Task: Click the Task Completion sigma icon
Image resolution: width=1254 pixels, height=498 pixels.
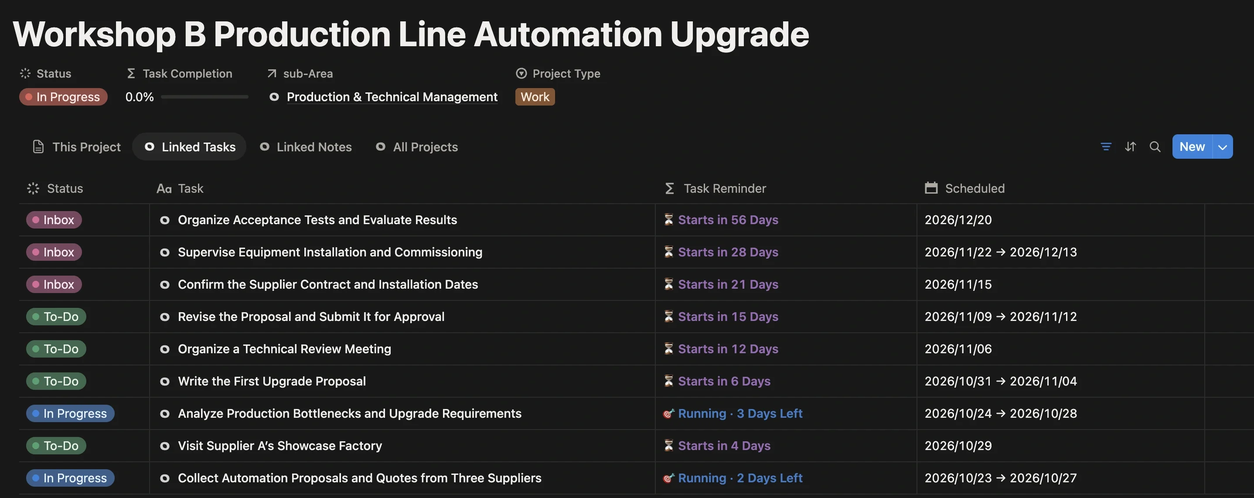Action: [x=130, y=74]
